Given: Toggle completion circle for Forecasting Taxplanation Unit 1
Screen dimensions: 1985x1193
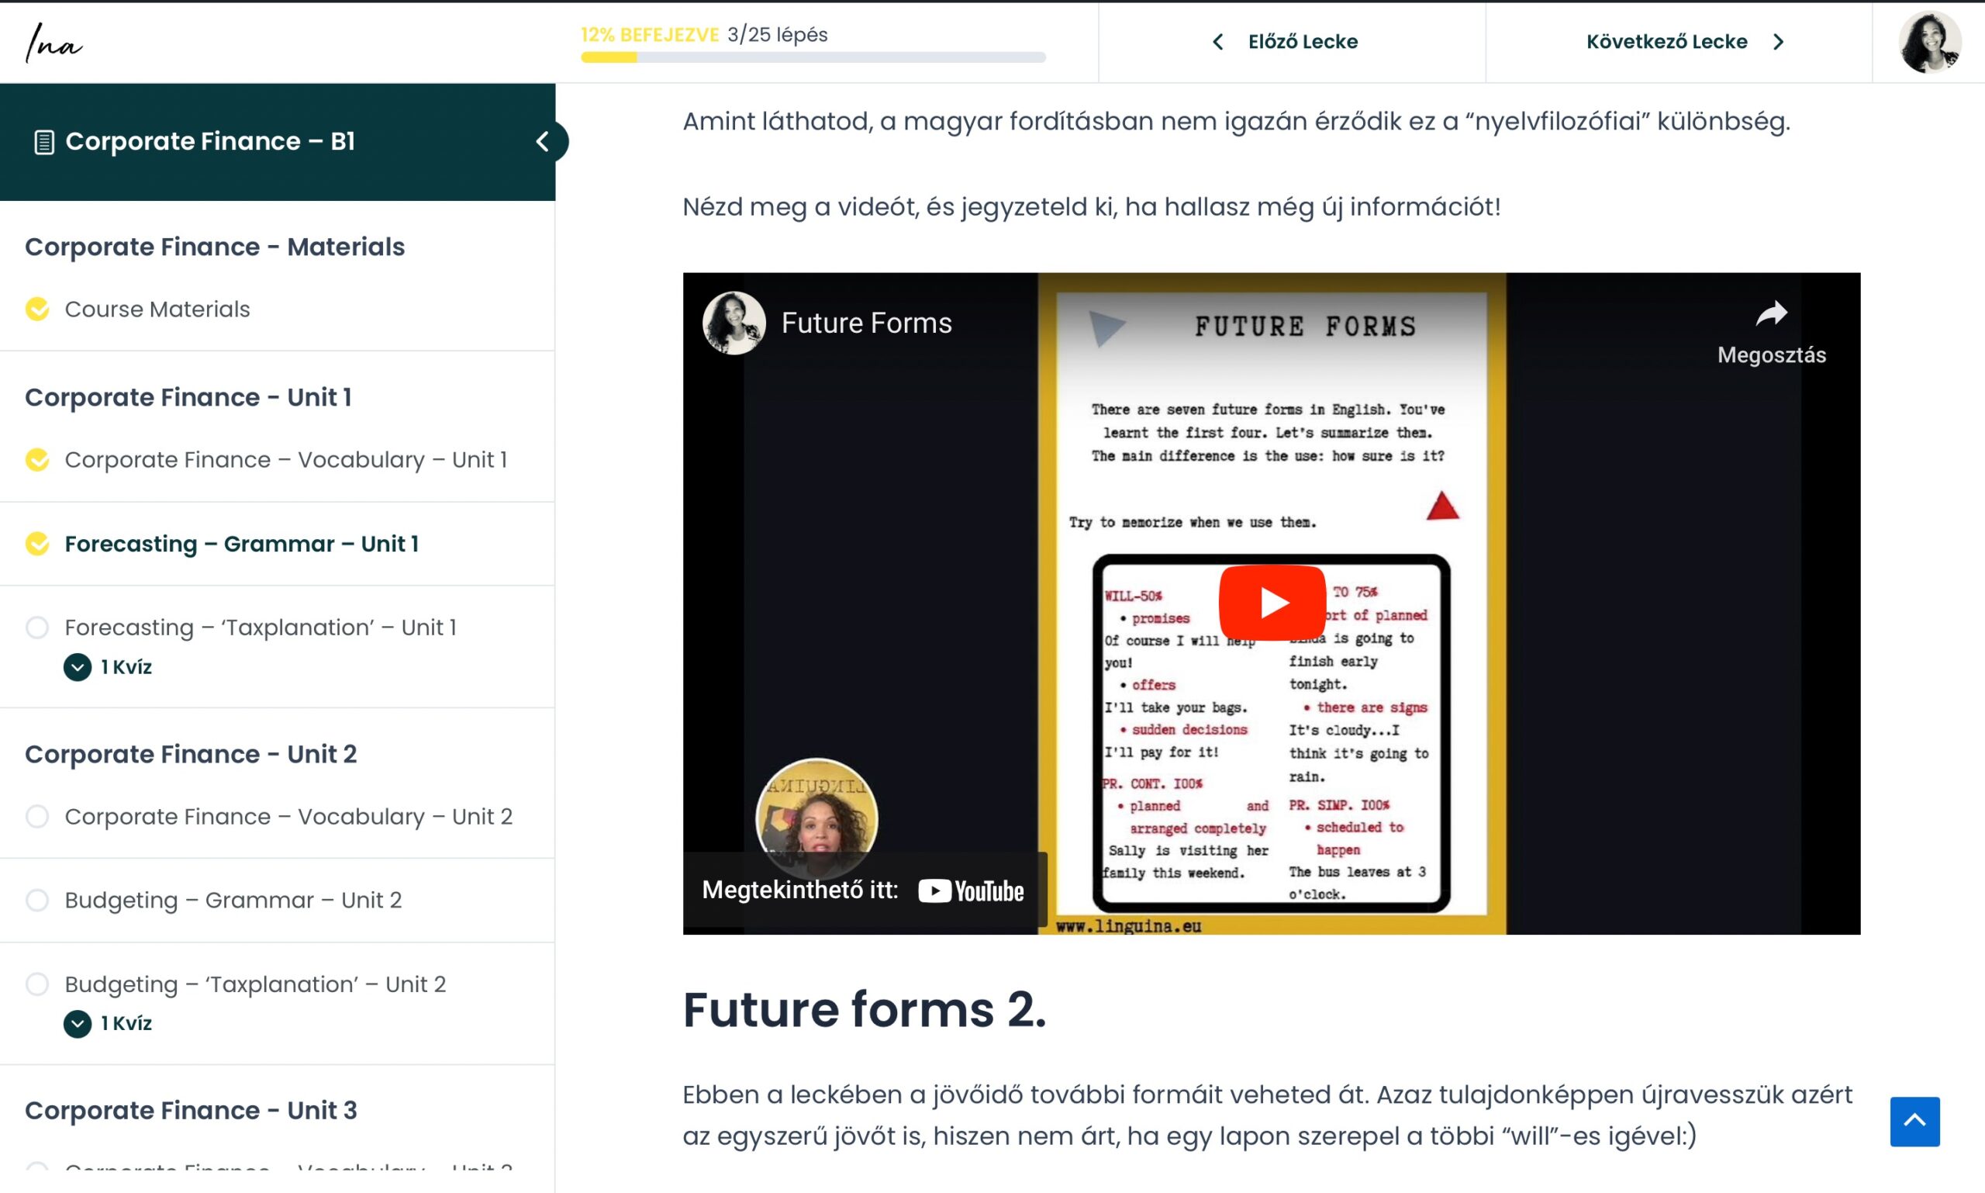Looking at the screenshot, I should click(37, 627).
